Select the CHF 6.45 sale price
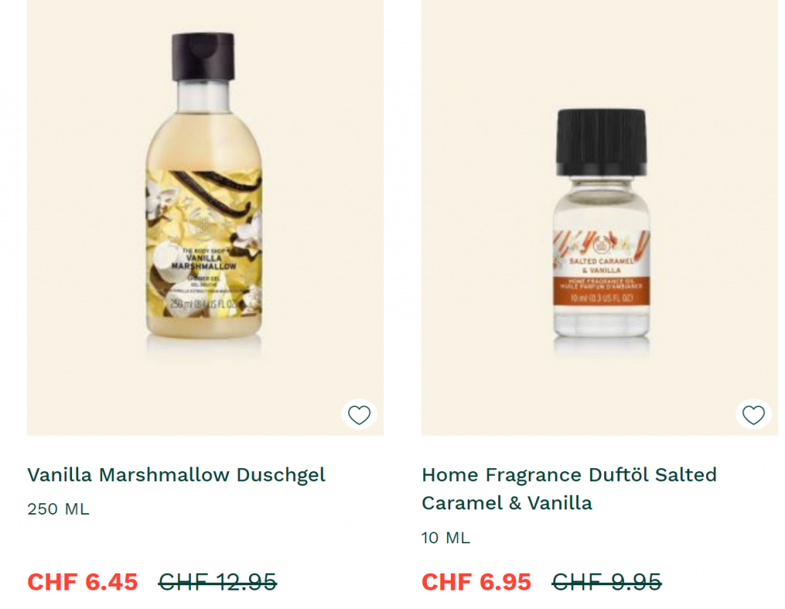Image resolution: width=785 pixels, height=609 pixels. (x=83, y=582)
